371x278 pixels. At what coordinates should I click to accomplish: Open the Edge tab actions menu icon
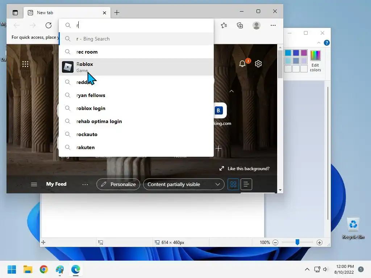pyautogui.click(x=15, y=13)
